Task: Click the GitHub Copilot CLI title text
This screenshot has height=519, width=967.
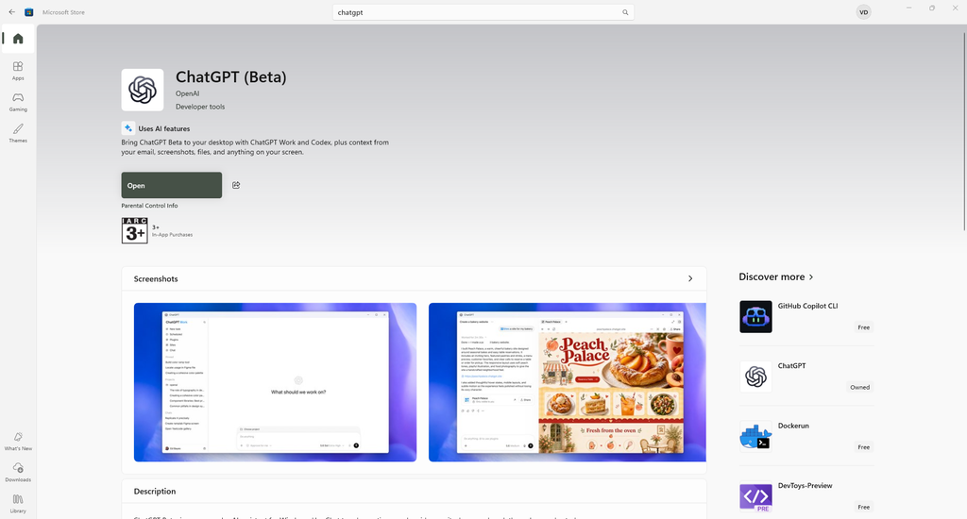Action: 808,306
